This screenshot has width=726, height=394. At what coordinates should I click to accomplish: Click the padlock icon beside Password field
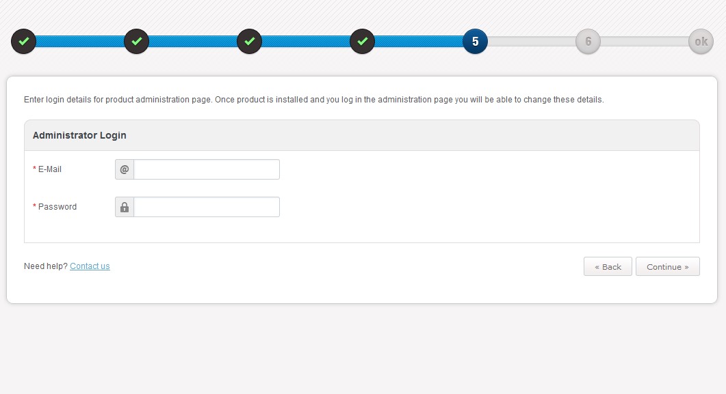(x=125, y=207)
